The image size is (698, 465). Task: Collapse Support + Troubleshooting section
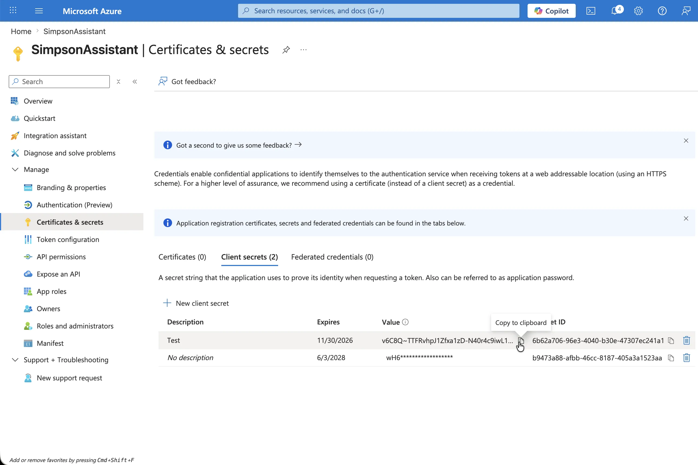(15, 360)
